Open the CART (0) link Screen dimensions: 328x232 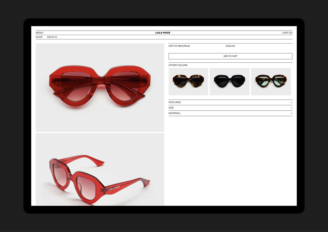[287, 33]
